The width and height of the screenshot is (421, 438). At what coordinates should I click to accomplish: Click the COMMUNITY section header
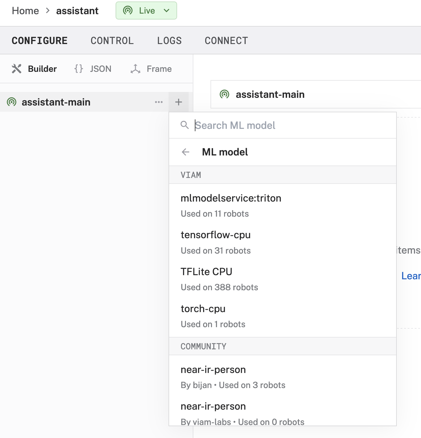point(283,346)
